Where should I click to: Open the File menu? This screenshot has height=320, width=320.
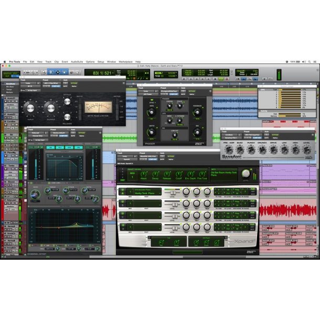point(25,61)
